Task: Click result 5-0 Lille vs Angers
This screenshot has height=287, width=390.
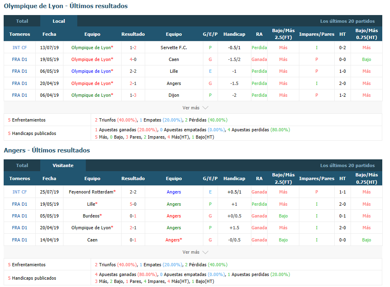Action: [x=133, y=204]
